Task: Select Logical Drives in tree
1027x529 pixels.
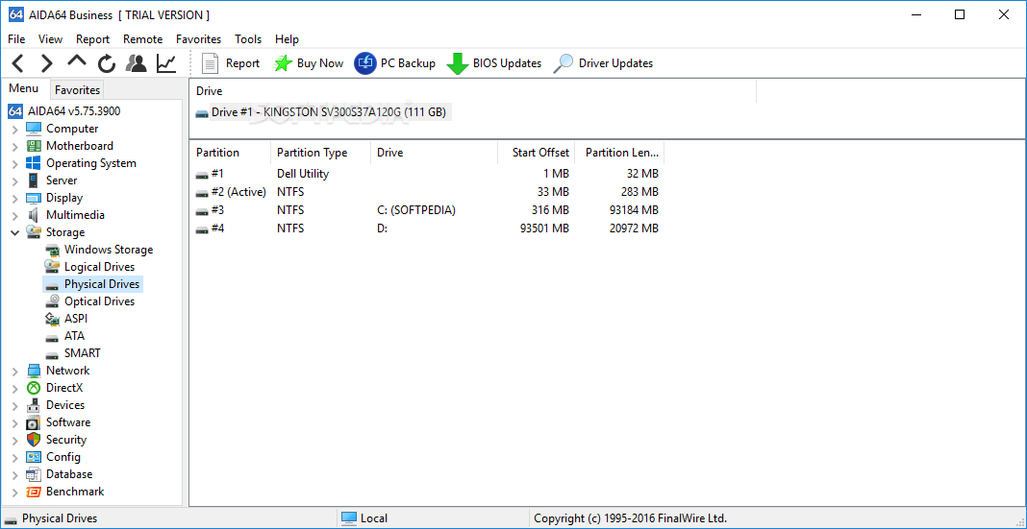Action: (x=99, y=267)
